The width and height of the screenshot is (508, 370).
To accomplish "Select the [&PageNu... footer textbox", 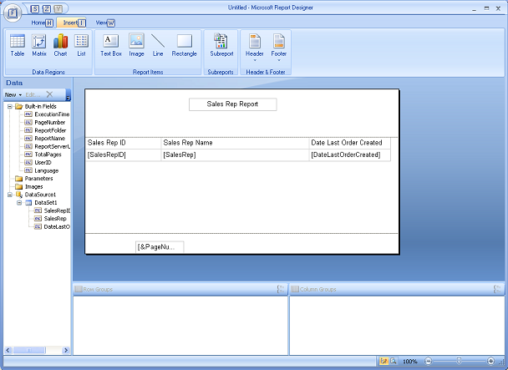I will 160,247.
